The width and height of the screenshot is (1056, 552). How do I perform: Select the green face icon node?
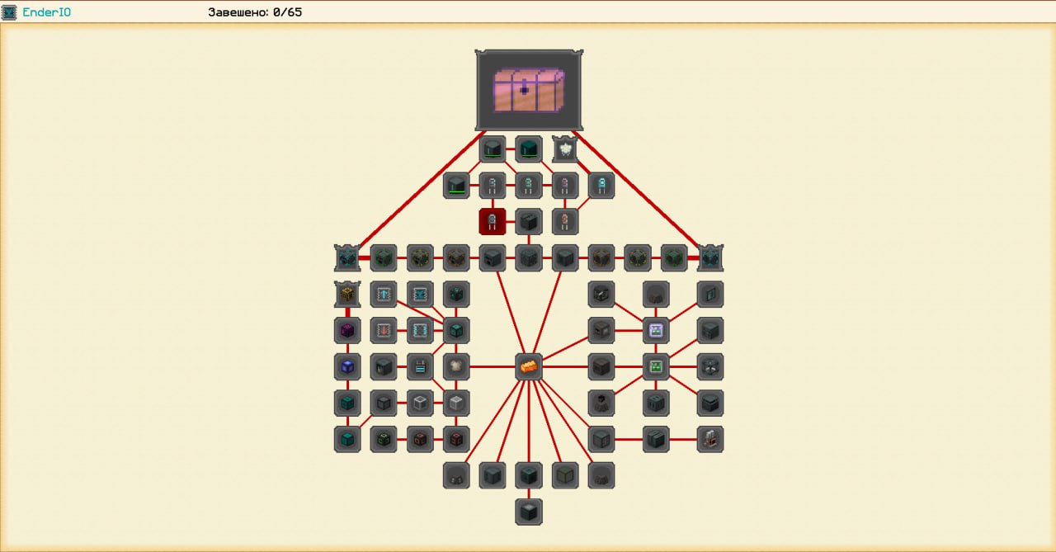pos(656,366)
